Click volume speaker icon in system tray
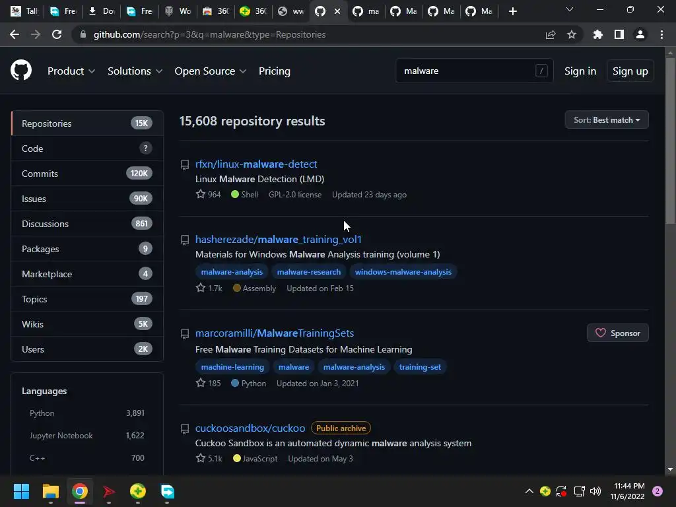 click(595, 491)
